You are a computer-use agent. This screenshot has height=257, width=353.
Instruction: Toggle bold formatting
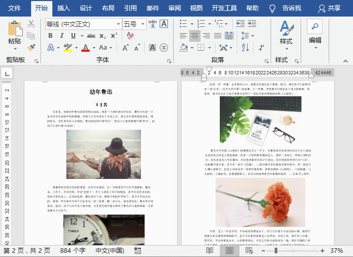click(51, 36)
